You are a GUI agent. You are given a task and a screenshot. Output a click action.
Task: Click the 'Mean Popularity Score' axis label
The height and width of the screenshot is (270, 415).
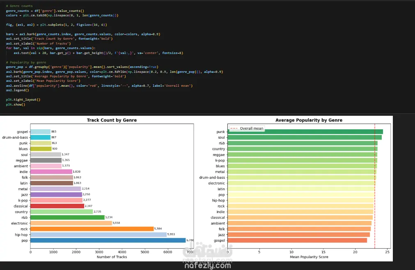(309, 257)
